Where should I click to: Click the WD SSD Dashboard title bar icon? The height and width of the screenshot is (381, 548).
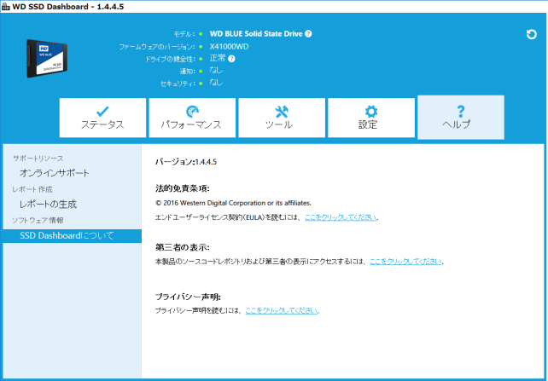point(6,7)
